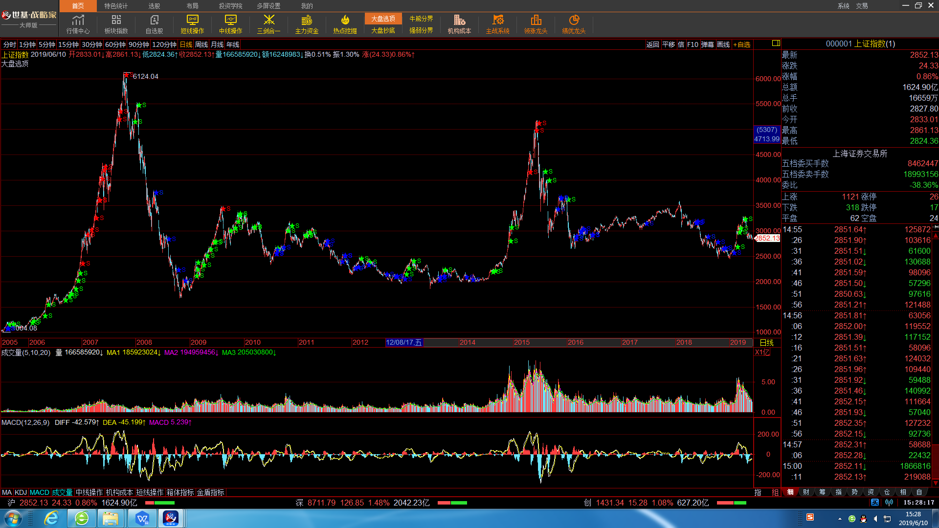This screenshot has width=939, height=528.
Task: Open 主力资金 main capital flow icon
Action: [x=307, y=24]
